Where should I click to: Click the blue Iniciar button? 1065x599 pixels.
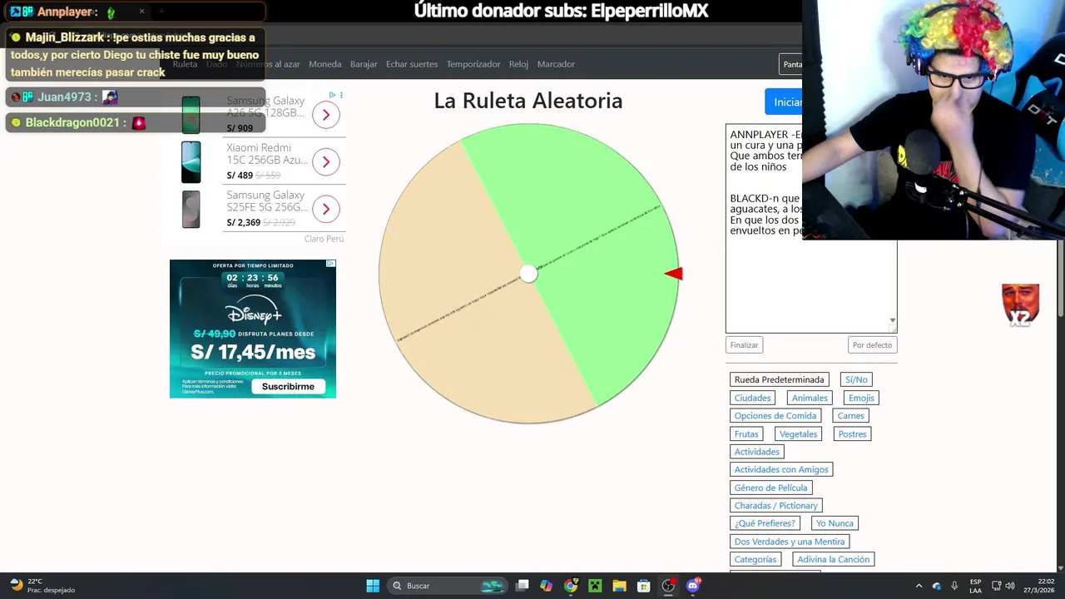coord(784,101)
